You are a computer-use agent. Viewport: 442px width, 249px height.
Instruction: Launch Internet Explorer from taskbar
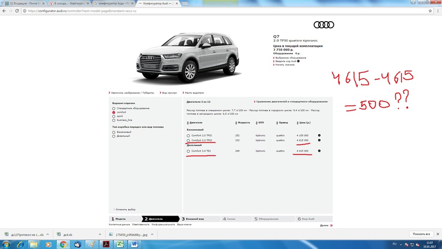point(20,244)
